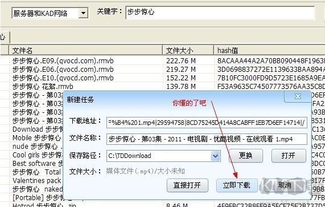Click the hash starting with 3D0698837272E
This screenshot has width=325, height=207.
(x=271, y=70)
